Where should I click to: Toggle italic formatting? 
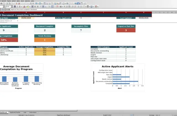(17, 7)
